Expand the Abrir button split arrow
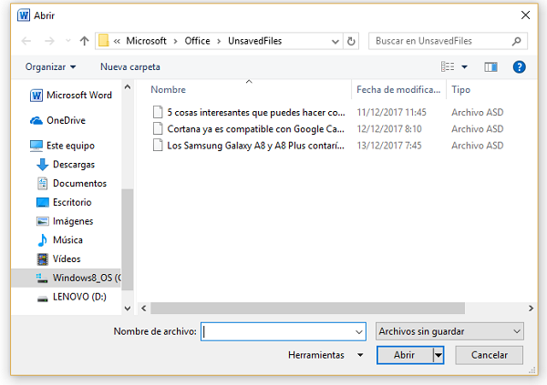This screenshot has width=547, height=385. pyautogui.click(x=439, y=355)
